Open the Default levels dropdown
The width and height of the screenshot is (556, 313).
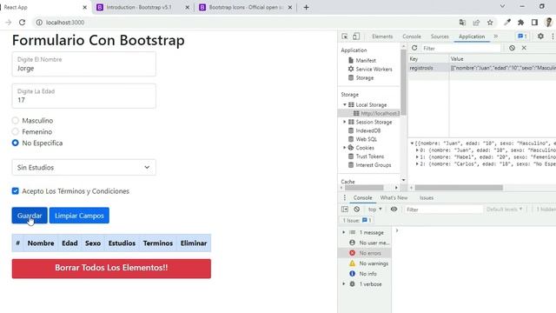pos(504,210)
